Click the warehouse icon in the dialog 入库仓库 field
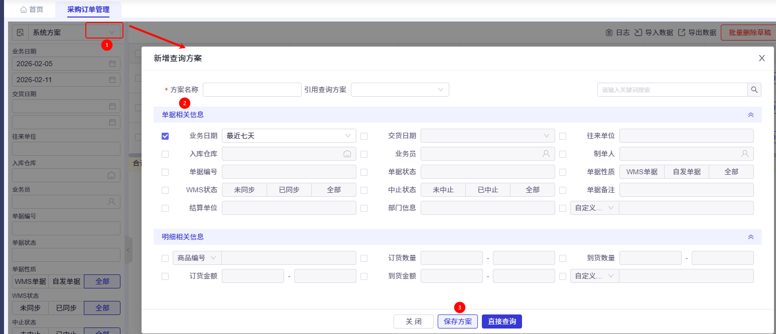 pyautogui.click(x=347, y=154)
